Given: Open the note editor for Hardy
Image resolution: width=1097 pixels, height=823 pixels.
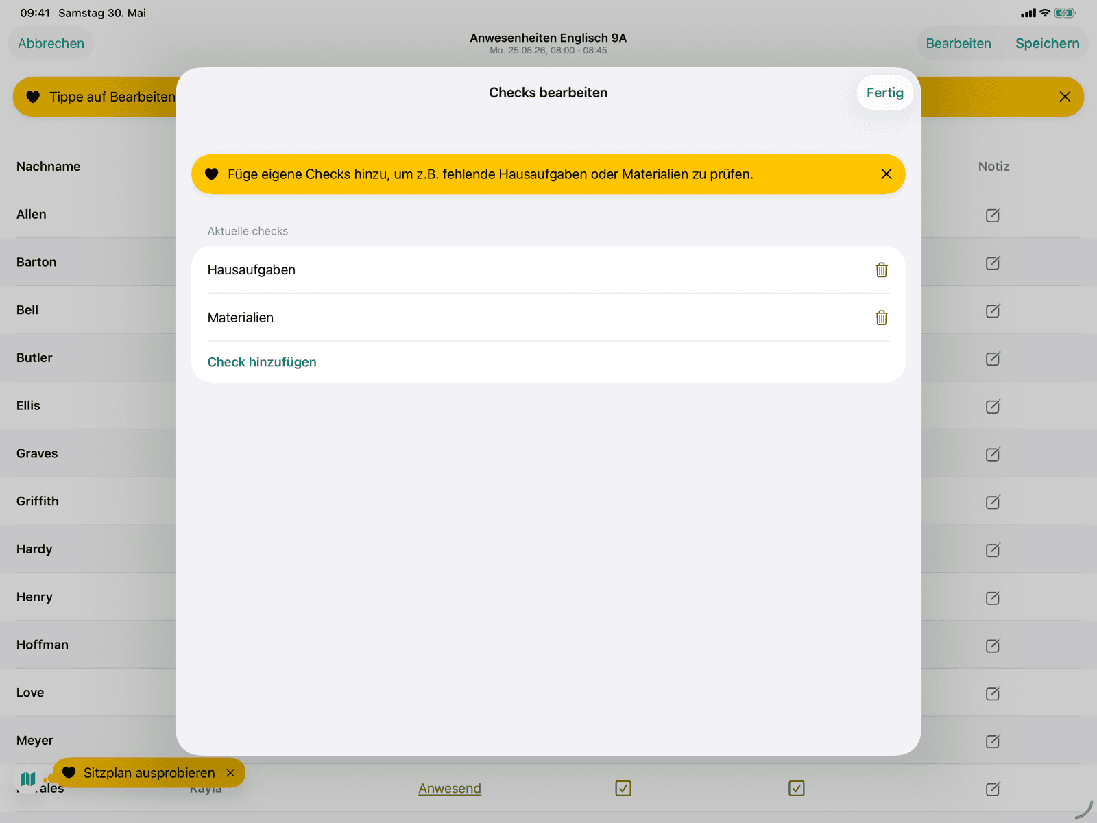Looking at the screenshot, I should pos(993,549).
